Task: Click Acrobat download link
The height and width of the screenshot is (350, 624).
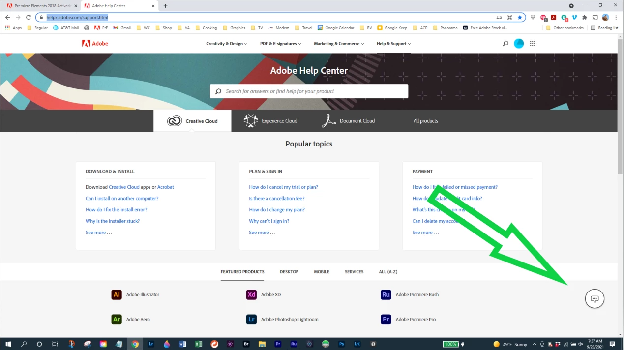Action: [x=166, y=187]
